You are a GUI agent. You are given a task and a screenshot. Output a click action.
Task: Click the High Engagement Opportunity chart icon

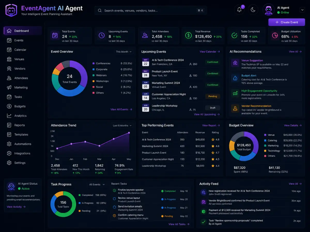pyautogui.click(x=235, y=93)
